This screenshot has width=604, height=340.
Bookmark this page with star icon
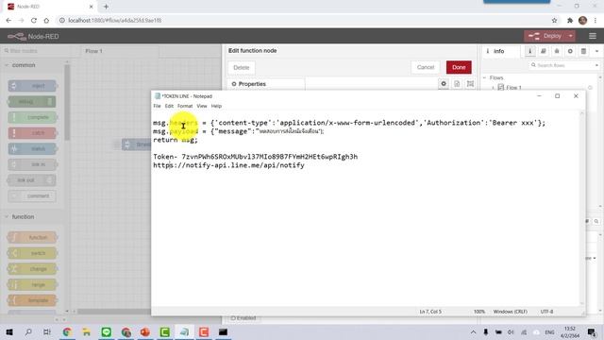pos(554,21)
